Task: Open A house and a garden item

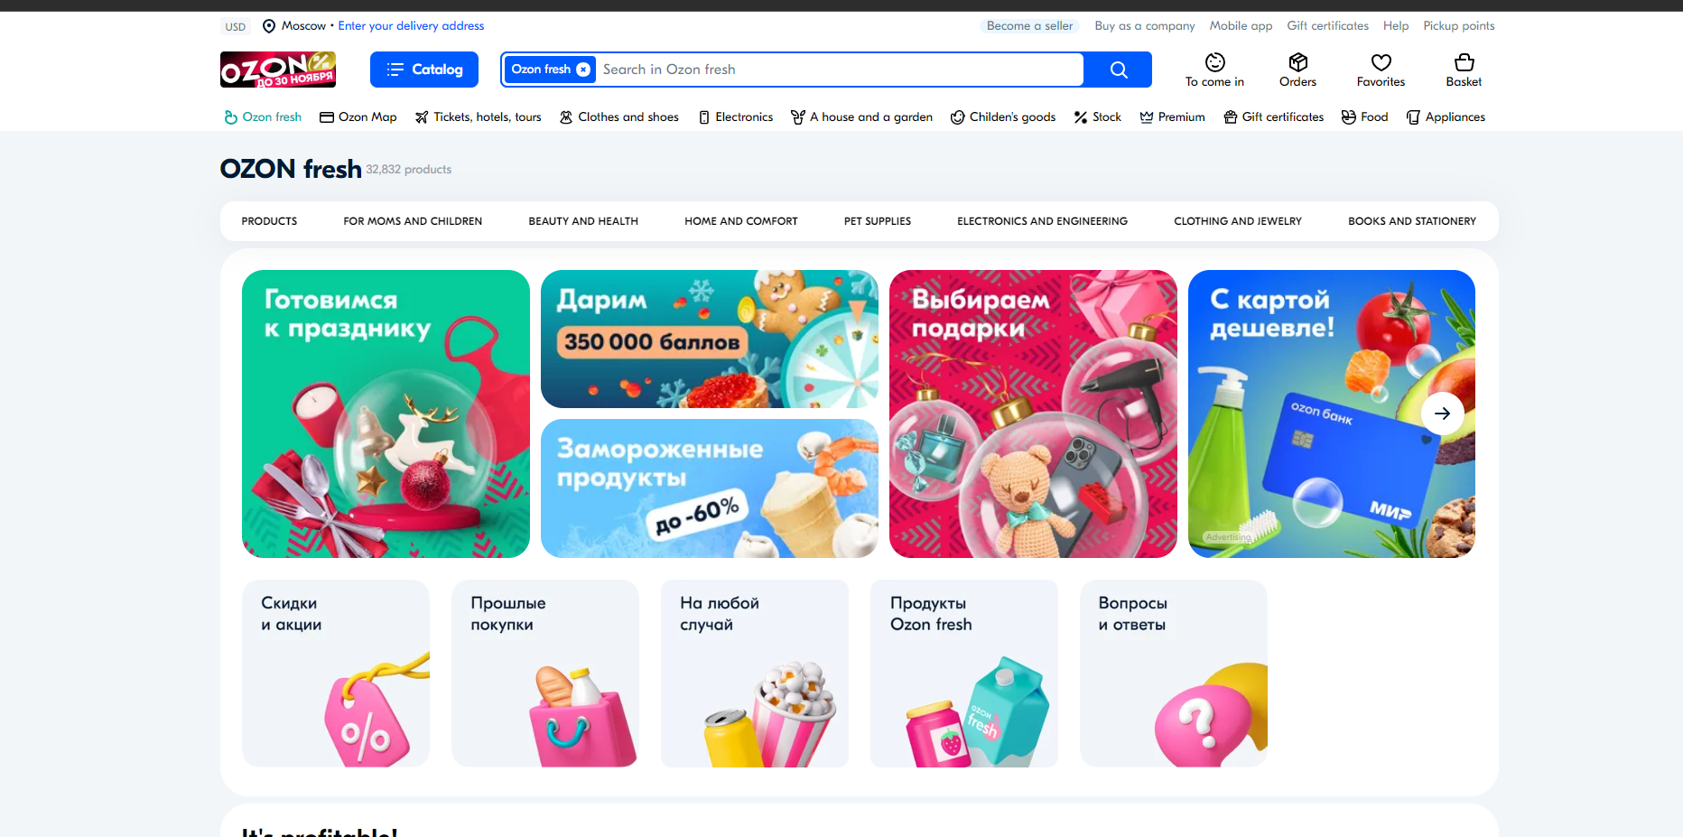Action: coord(861,117)
